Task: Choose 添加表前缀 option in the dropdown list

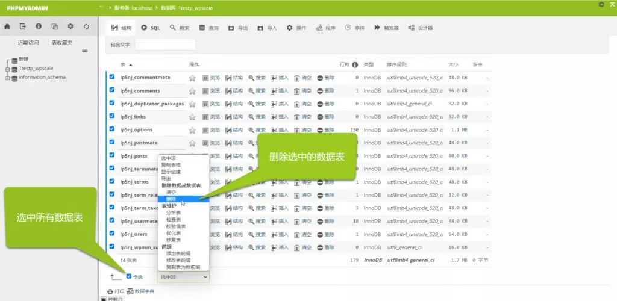Action: pyautogui.click(x=183, y=253)
